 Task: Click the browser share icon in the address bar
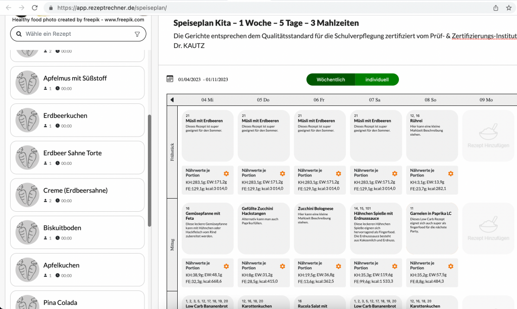[x=496, y=8]
